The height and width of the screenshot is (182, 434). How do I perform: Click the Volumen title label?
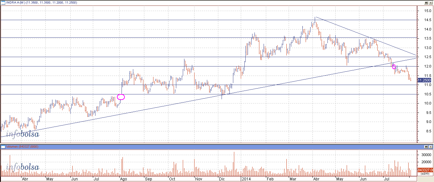coord(13,147)
